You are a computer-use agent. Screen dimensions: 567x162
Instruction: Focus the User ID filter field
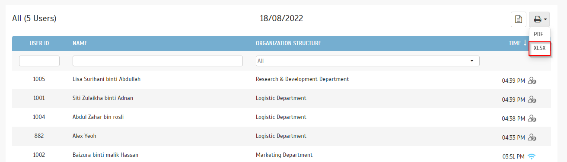[39, 61]
